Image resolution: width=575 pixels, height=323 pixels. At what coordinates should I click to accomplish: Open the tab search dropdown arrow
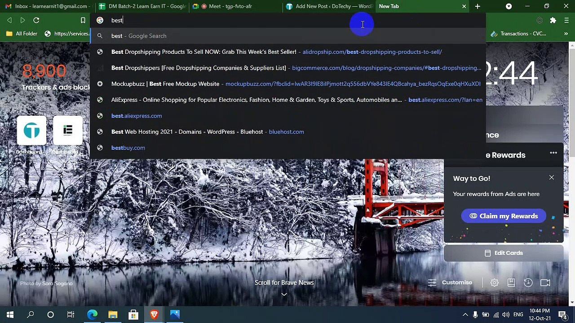[509, 6]
